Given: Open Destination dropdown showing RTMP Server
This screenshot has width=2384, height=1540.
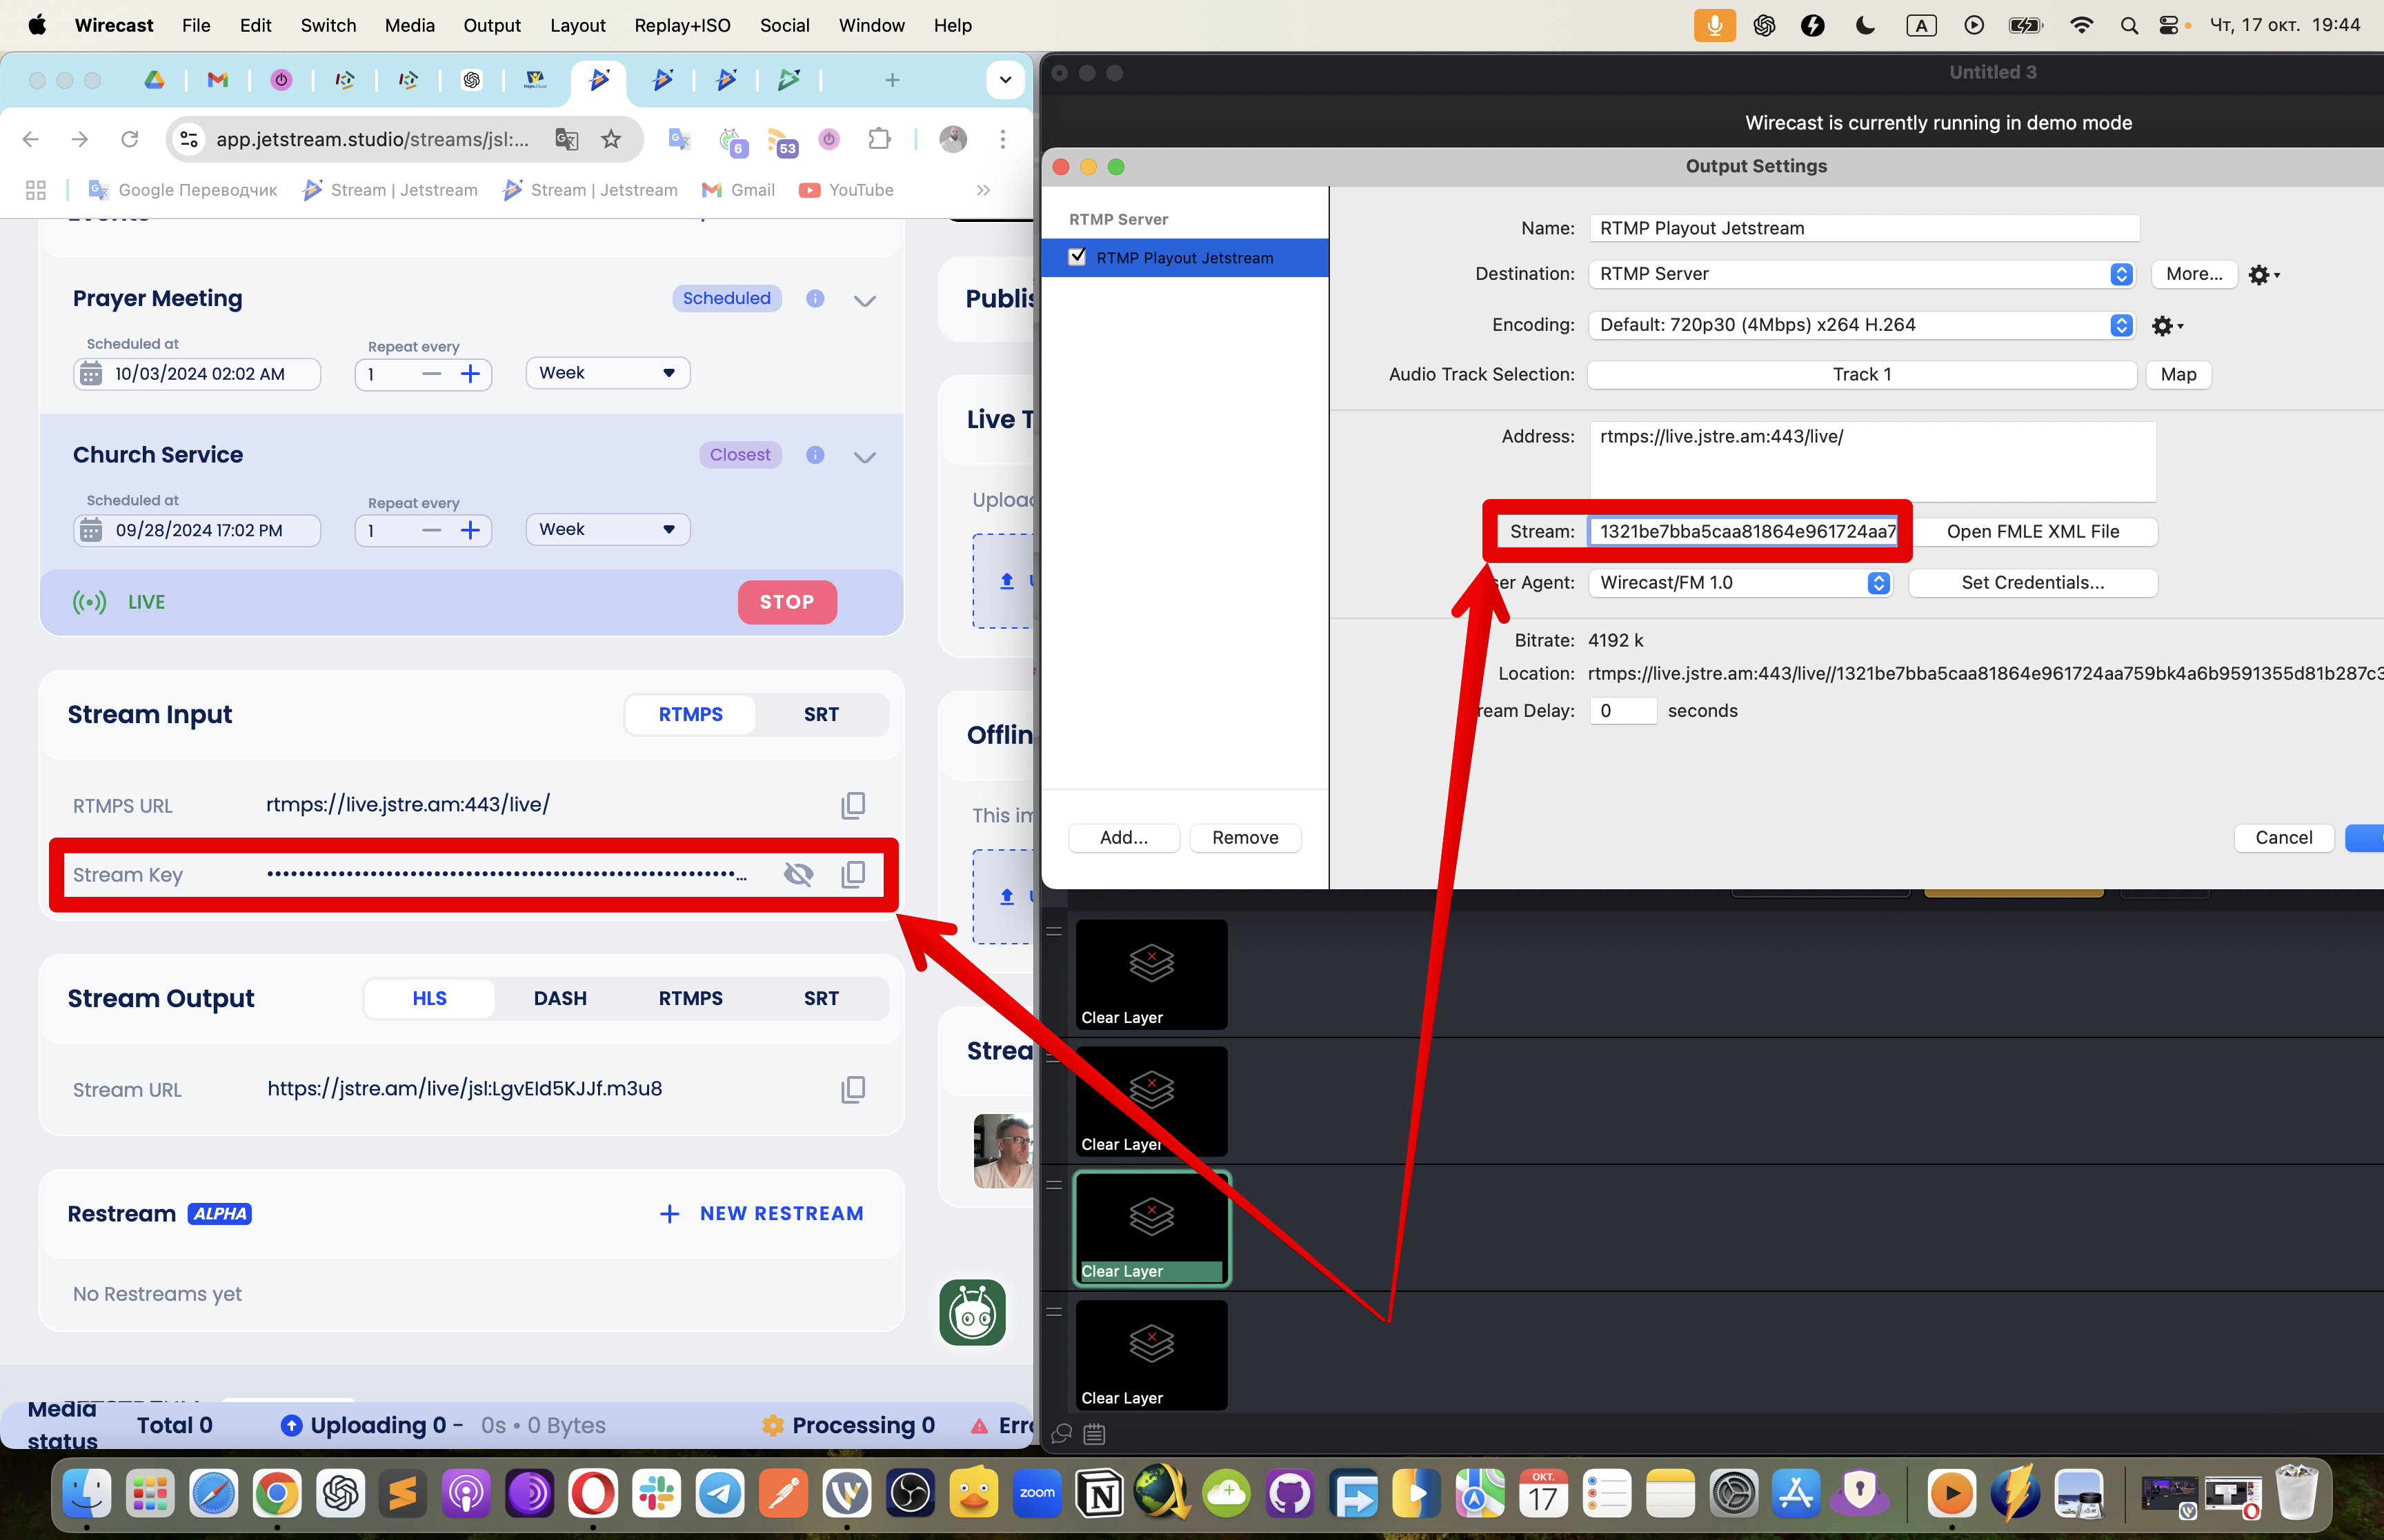Looking at the screenshot, I should (x=1862, y=274).
